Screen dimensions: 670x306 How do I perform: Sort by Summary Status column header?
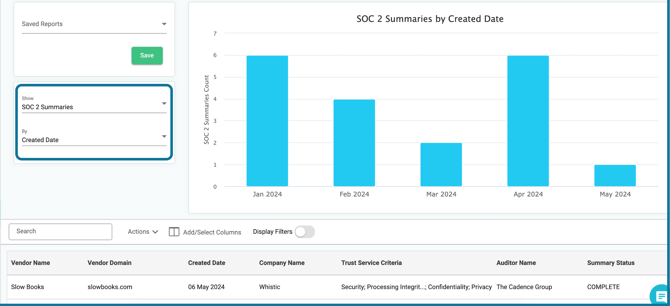611,263
